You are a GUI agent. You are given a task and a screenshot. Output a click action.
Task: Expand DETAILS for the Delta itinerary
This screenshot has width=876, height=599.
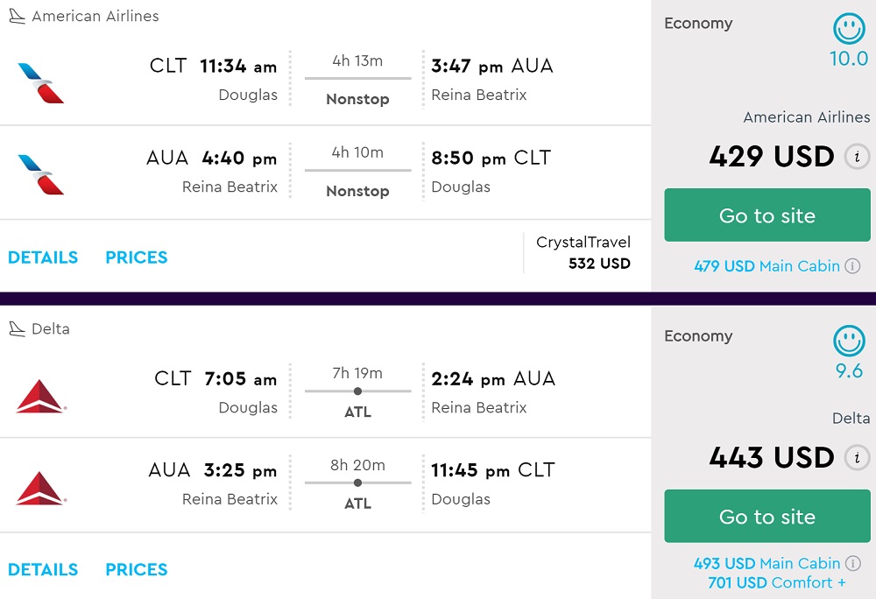pyautogui.click(x=43, y=569)
